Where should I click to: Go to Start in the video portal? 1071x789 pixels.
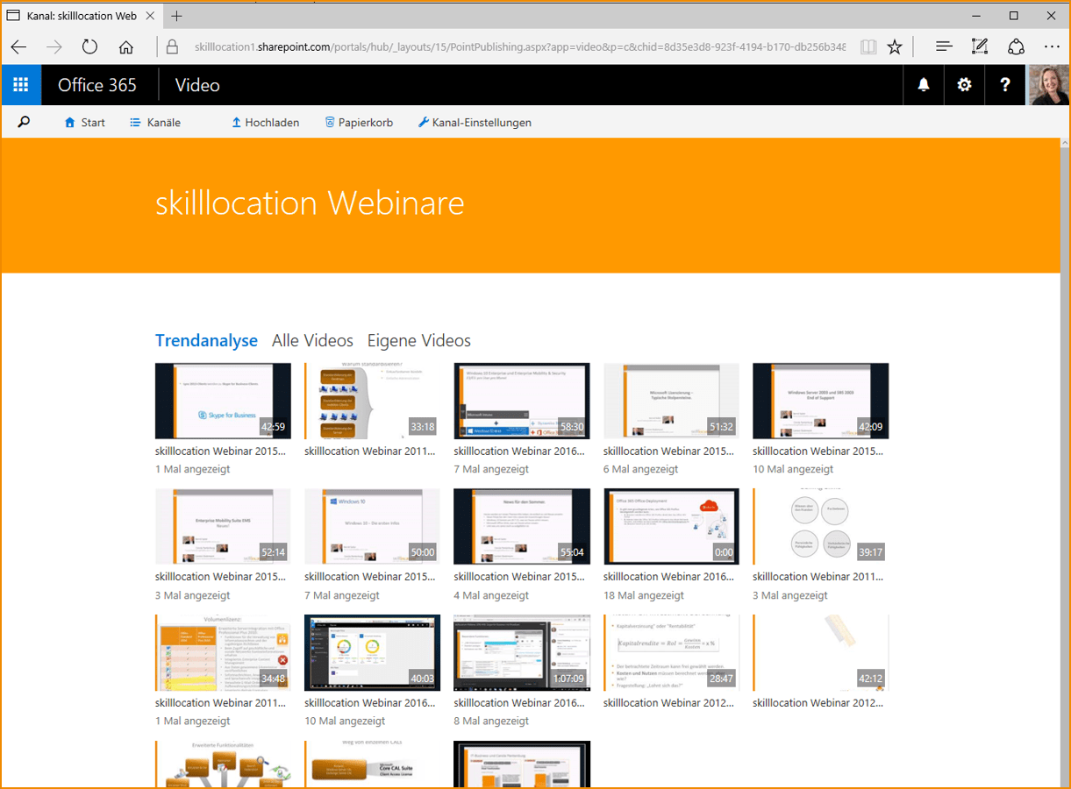coord(85,123)
